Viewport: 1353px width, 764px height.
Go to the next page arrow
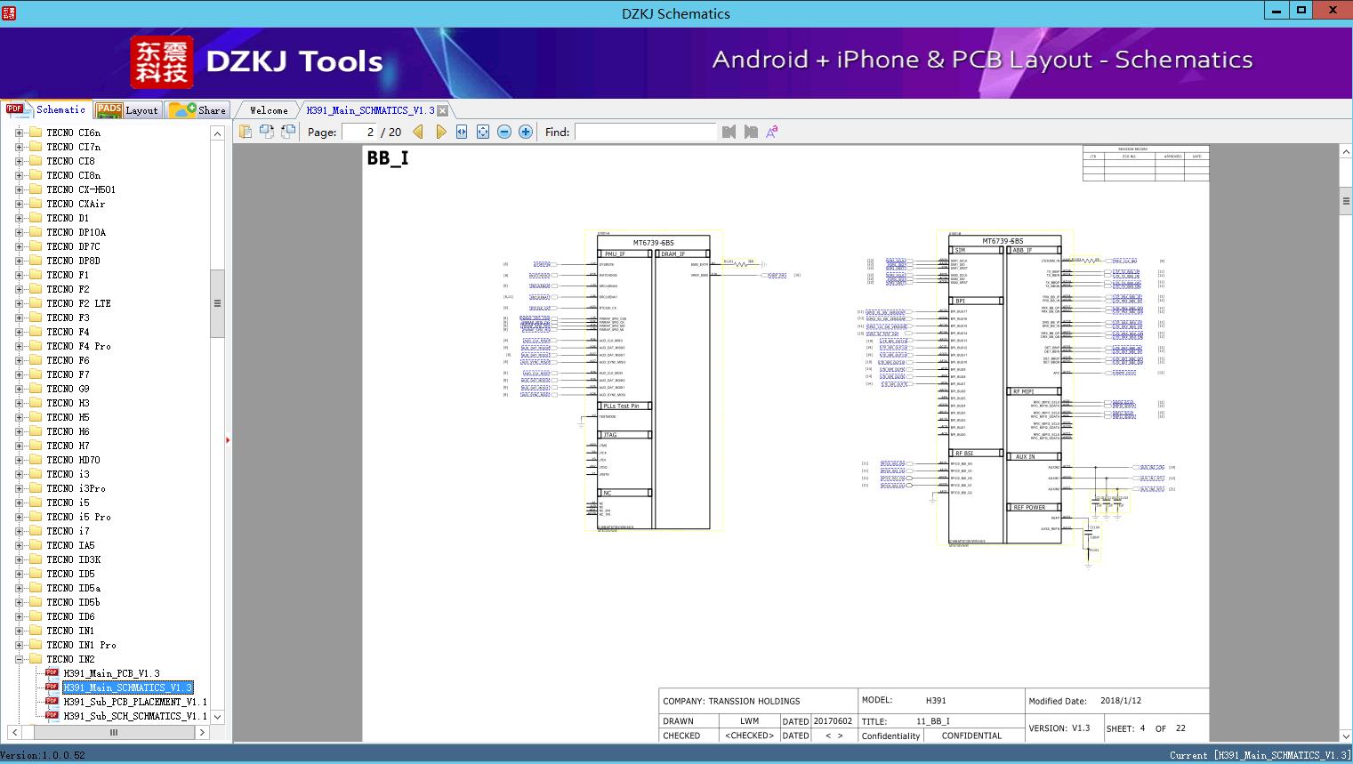pos(440,132)
